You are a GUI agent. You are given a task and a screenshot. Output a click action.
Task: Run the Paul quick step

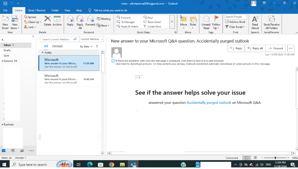pyautogui.click(x=148, y=18)
